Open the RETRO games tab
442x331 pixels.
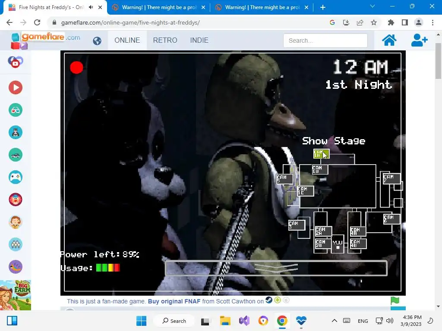[165, 40]
